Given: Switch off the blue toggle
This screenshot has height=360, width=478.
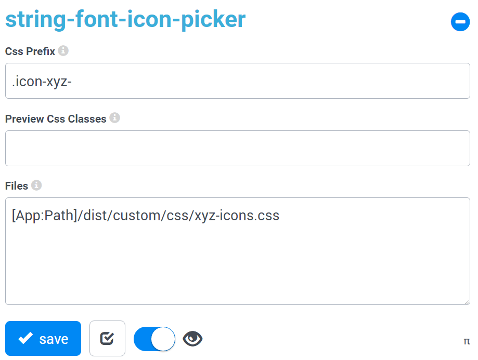Looking at the screenshot, I should coord(154,339).
